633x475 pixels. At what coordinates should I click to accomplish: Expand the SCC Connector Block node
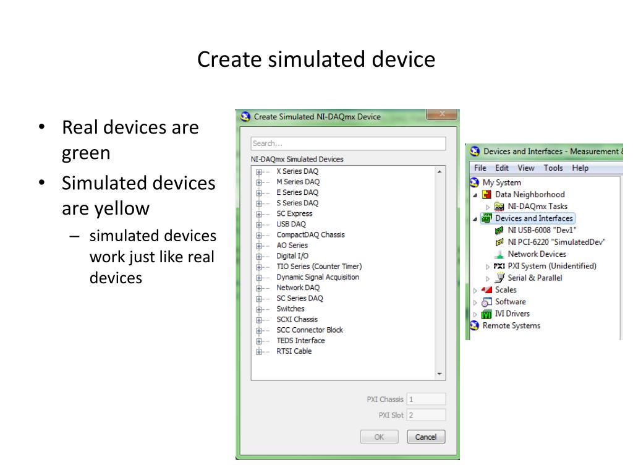point(259,330)
